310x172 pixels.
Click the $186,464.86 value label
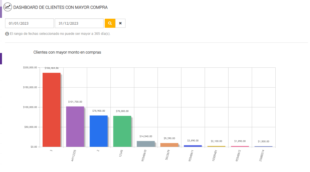[x=52, y=68]
